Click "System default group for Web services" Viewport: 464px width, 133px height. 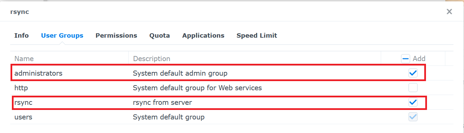[197, 88]
